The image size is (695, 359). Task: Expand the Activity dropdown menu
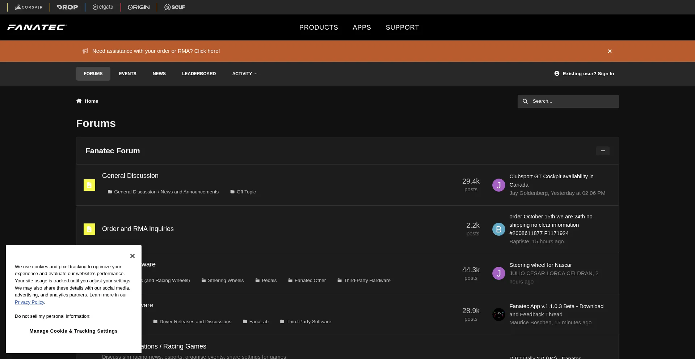[x=244, y=74]
